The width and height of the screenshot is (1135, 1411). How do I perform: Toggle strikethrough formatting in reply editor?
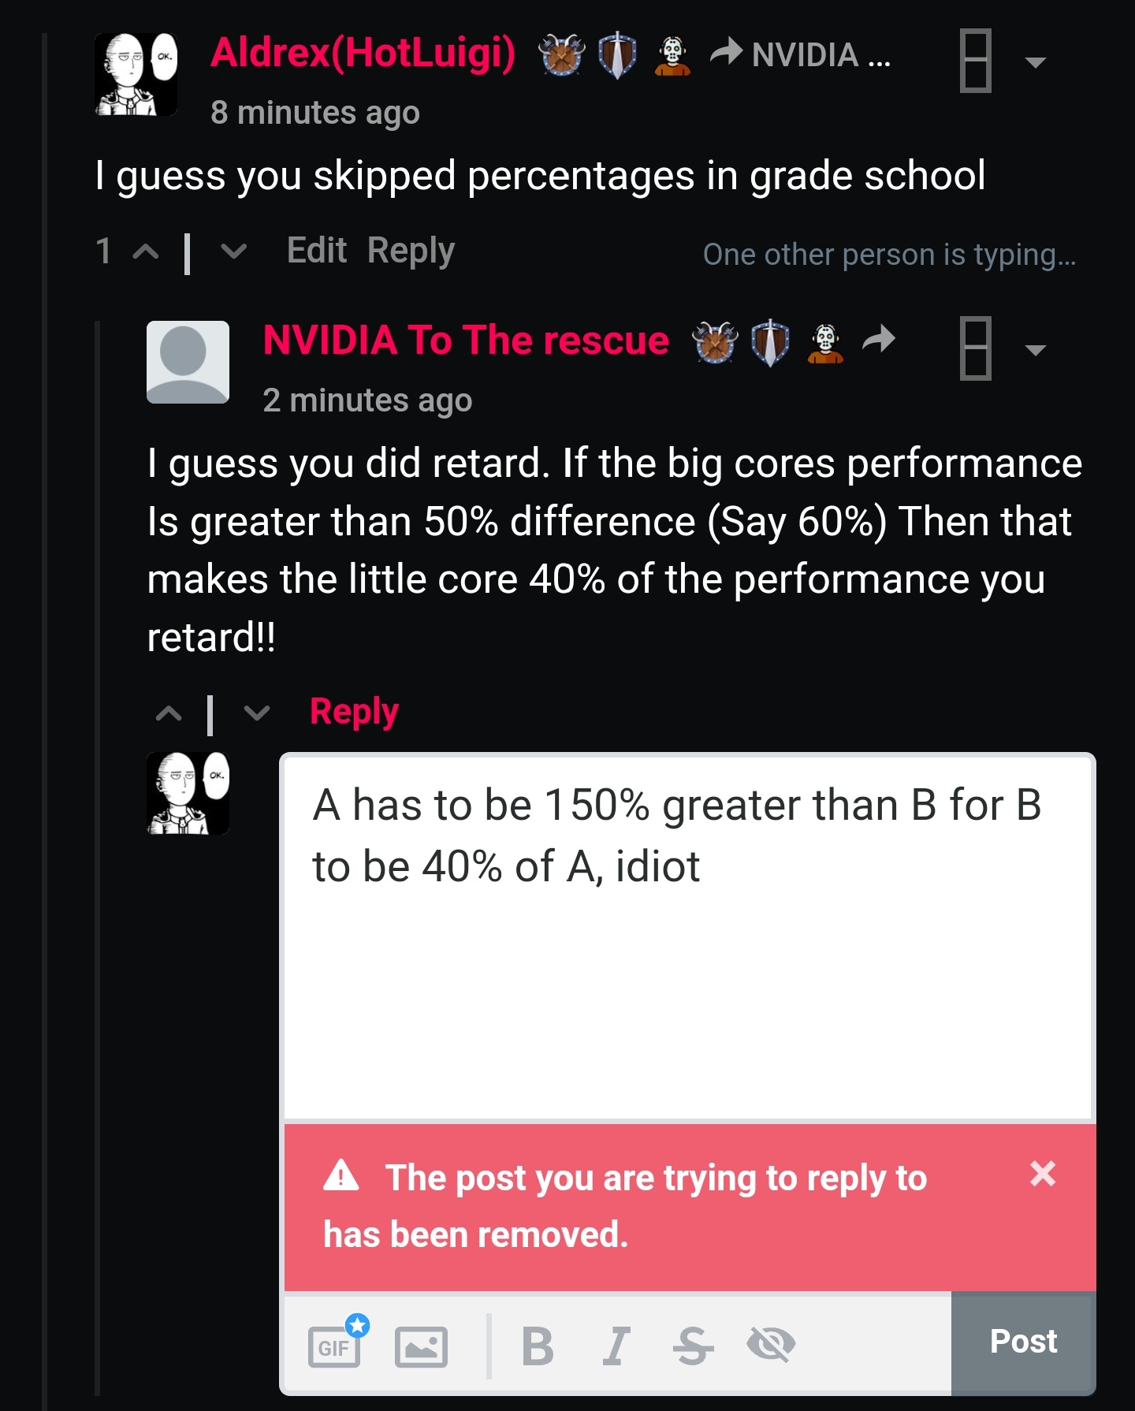[693, 1346]
